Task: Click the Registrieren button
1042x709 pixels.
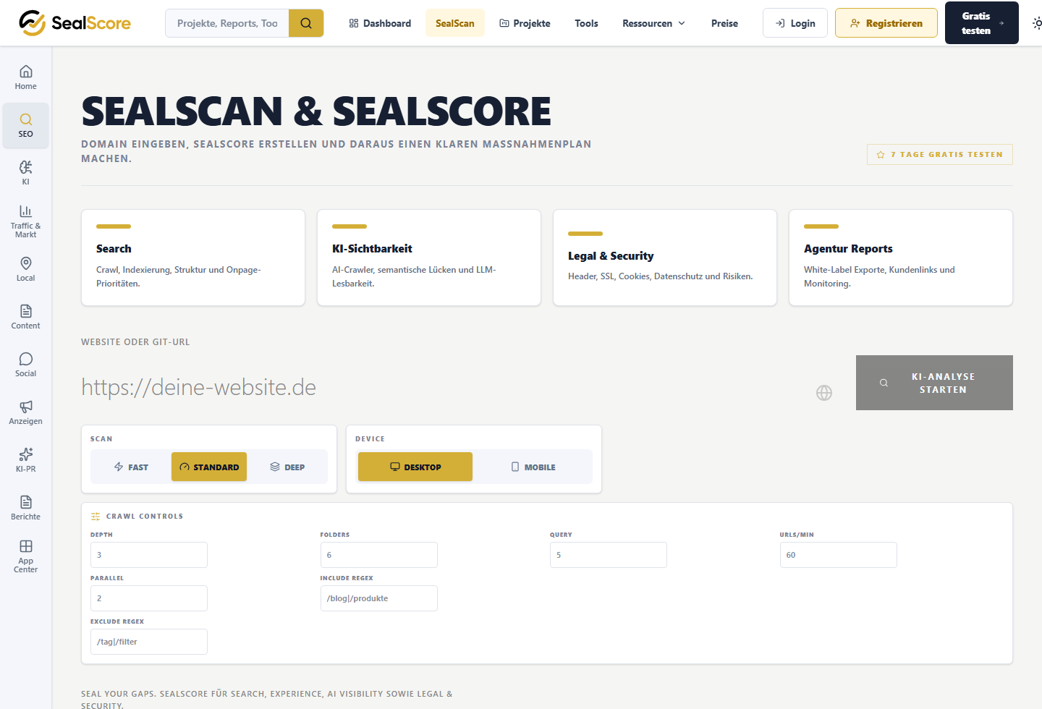Action: click(886, 23)
